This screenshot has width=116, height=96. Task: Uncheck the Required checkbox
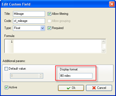(x=49, y=28)
